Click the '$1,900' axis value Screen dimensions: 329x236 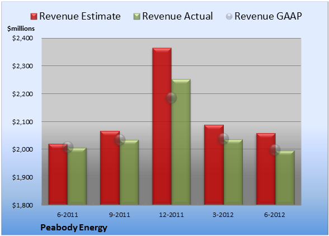coord(22,177)
